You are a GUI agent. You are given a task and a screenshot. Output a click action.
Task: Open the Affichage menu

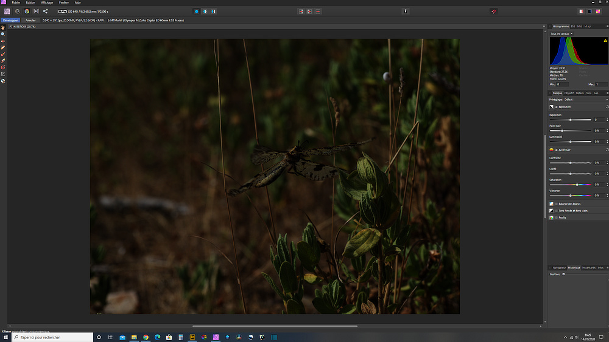(47, 2)
